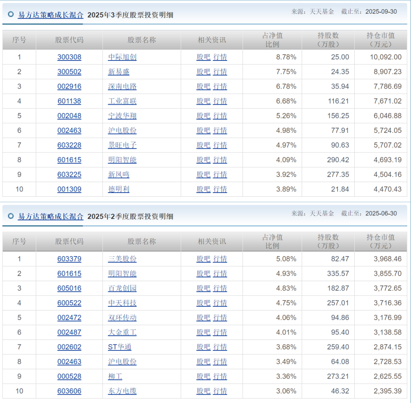Click stock name ST华通
The image size is (411, 403).
(x=119, y=347)
